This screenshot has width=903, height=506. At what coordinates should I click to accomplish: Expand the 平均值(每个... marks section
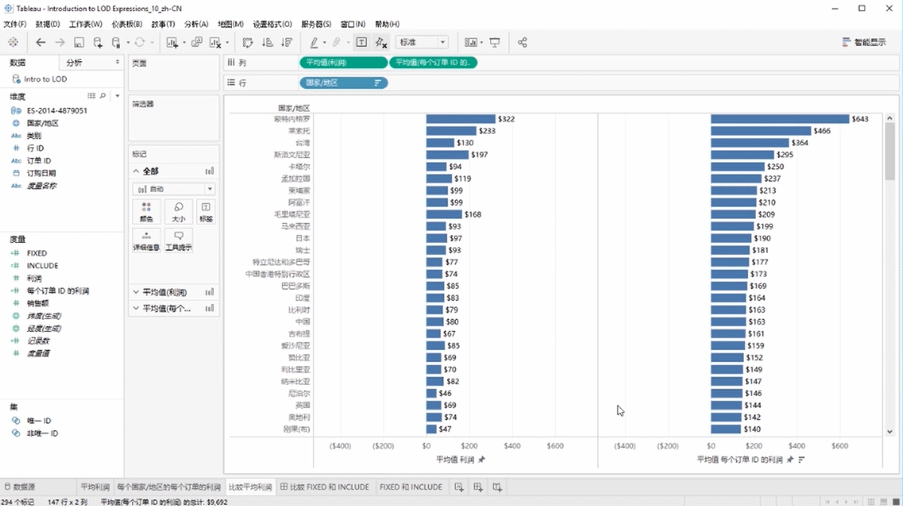(x=136, y=309)
